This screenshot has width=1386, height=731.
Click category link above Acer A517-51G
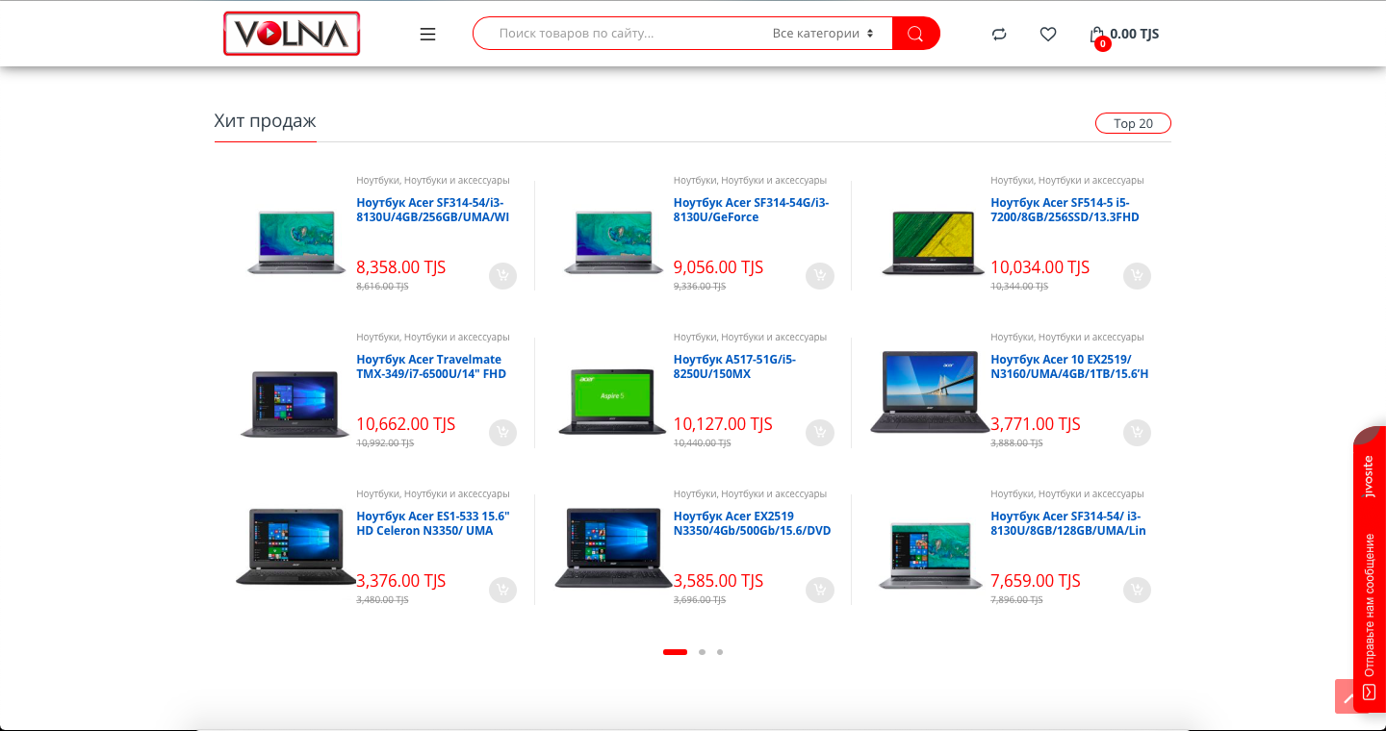coord(750,337)
